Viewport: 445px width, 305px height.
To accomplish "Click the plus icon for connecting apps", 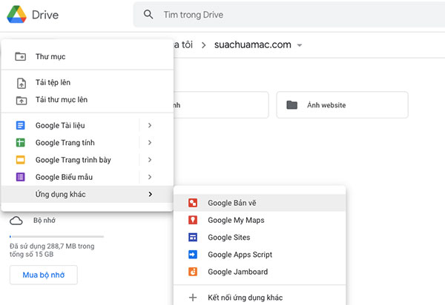I will coord(193,298).
